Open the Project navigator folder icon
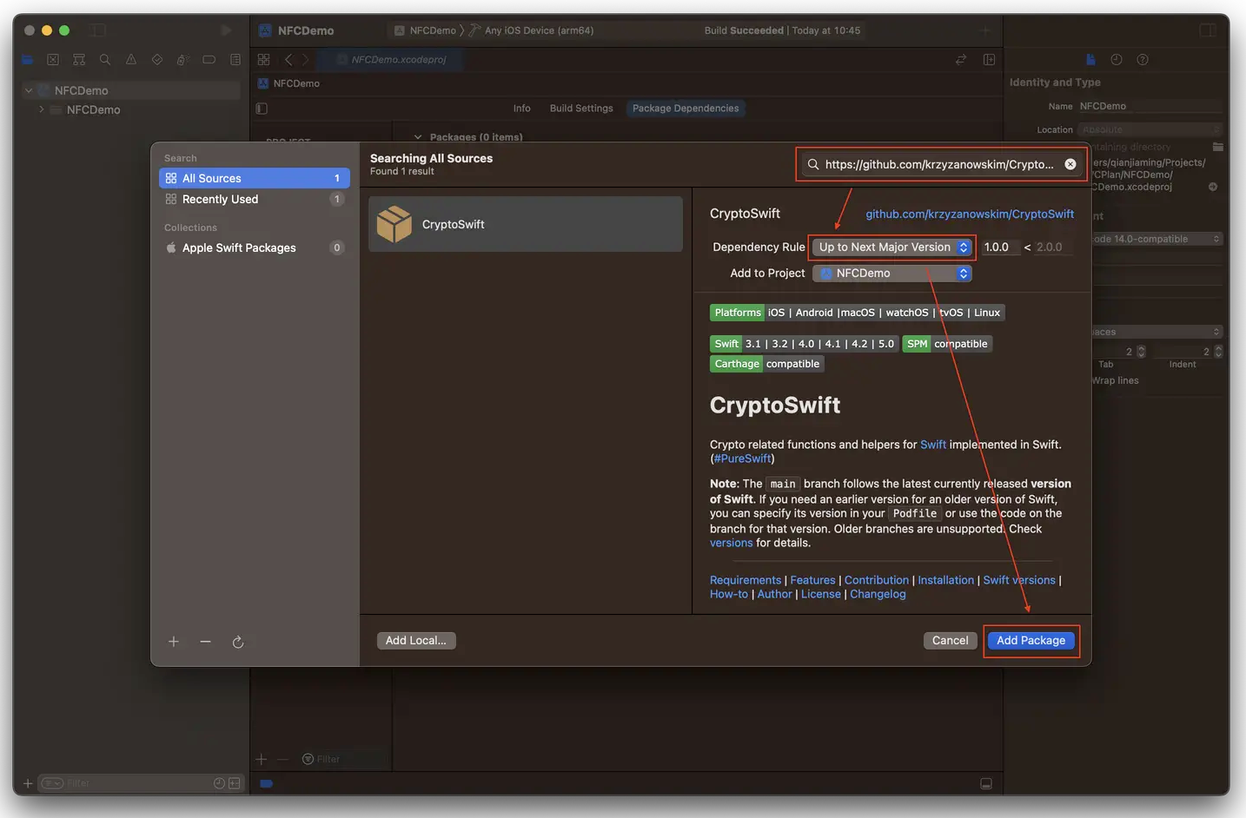Image resolution: width=1246 pixels, height=818 pixels. pos(27,60)
